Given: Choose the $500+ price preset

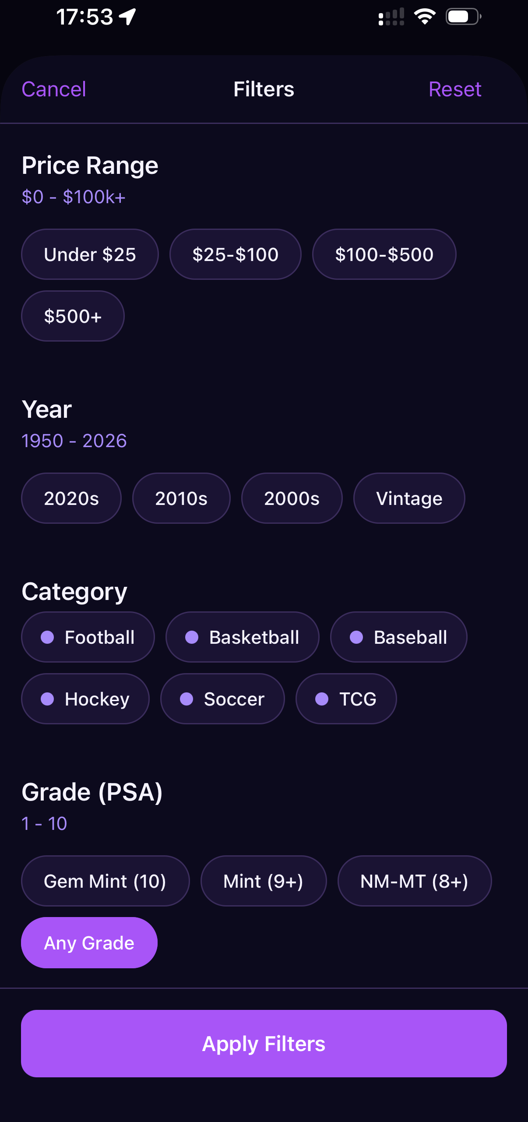Looking at the screenshot, I should 73,316.
